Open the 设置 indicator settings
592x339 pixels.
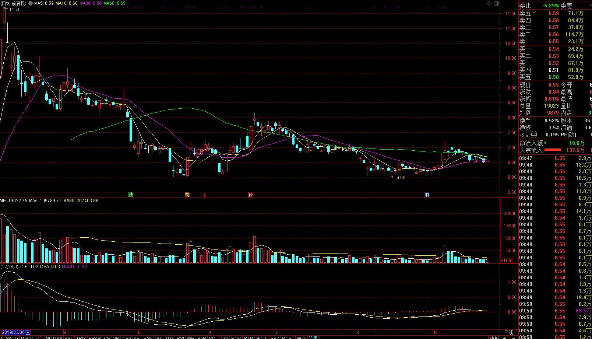(313, 337)
